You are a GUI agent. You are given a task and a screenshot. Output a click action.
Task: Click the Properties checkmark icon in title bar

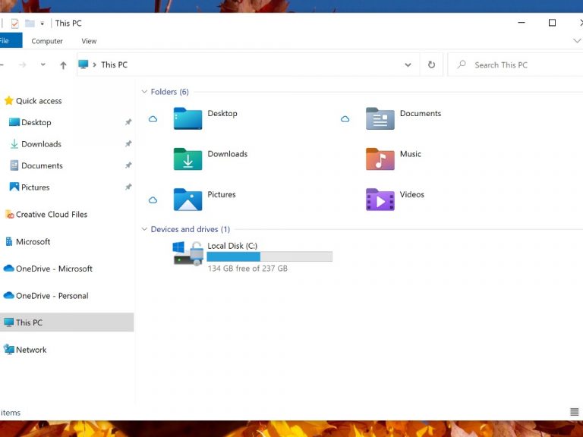coord(15,24)
